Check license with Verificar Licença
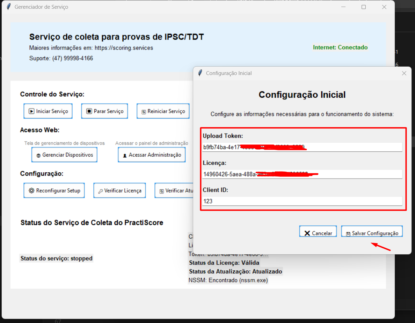 [119, 190]
